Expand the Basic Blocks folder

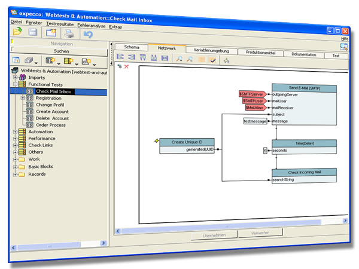click(x=14, y=167)
